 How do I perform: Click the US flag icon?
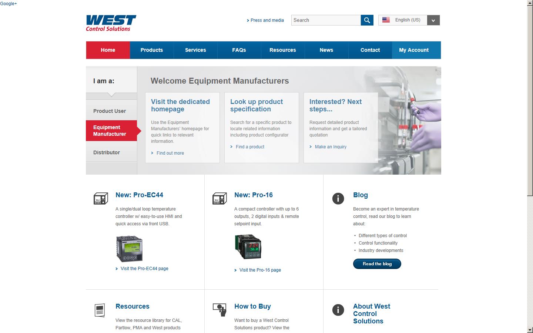(x=386, y=20)
